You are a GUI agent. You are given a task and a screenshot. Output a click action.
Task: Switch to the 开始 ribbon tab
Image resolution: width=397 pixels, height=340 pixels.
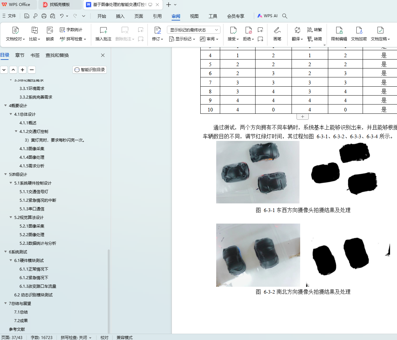pyautogui.click(x=102, y=16)
